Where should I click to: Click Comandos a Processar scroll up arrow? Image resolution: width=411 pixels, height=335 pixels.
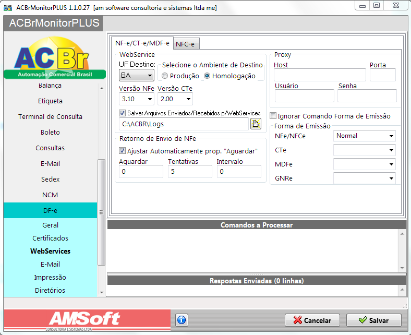(402, 233)
